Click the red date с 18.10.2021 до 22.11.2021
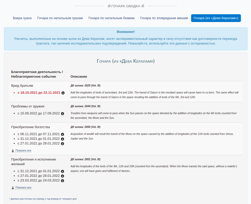The height and width of the screenshot is (204, 251). click(39, 93)
